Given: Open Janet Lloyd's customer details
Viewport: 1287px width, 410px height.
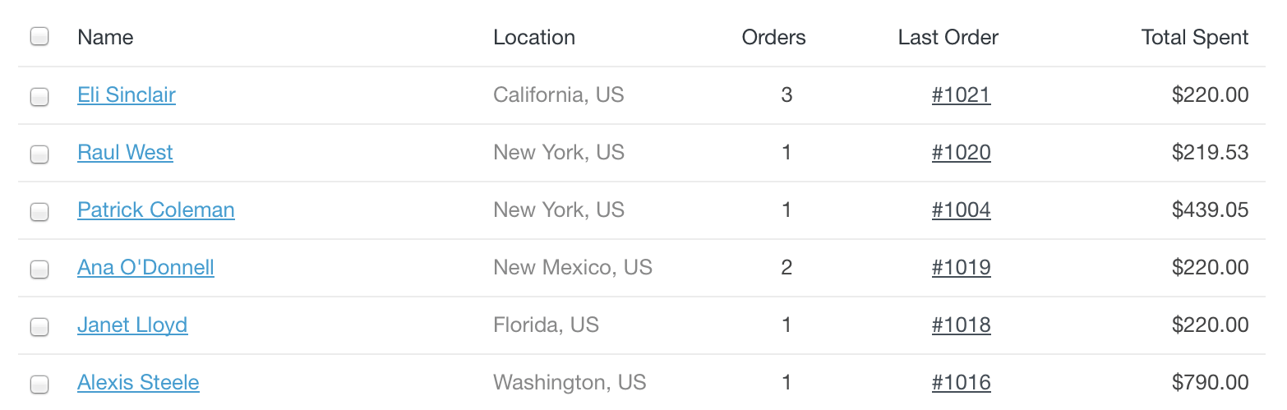Looking at the screenshot, I should [x=132, y=325].
